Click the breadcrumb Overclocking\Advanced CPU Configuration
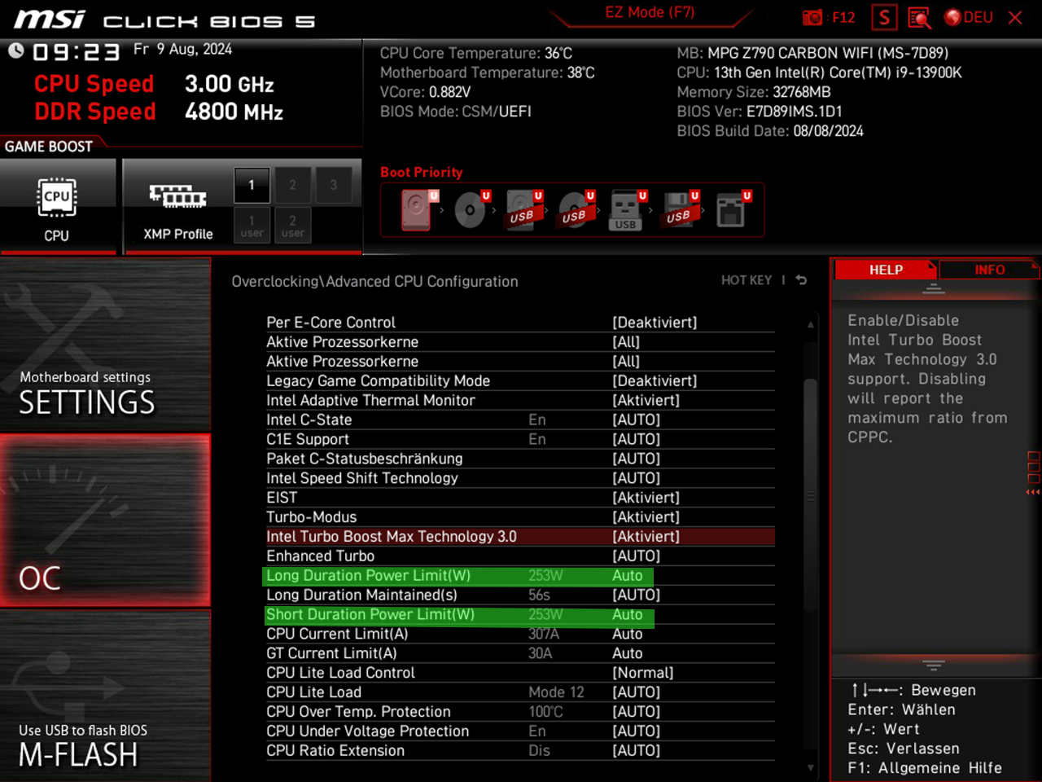The width and height of the screenshot is (1042, 782). (x=374, y=282)
